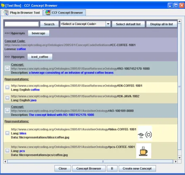This screenshot has height=175, width=185.
Task: Tick the checkbox for bliss-COFFEE-1001 representation
Action: [7, 133]
